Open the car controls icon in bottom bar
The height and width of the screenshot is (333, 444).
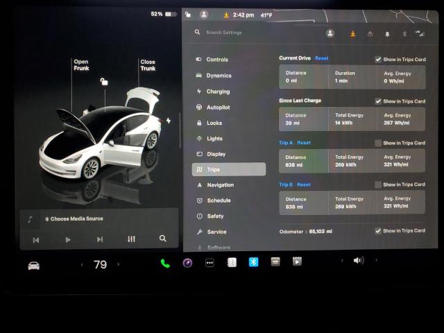point(34,266)
